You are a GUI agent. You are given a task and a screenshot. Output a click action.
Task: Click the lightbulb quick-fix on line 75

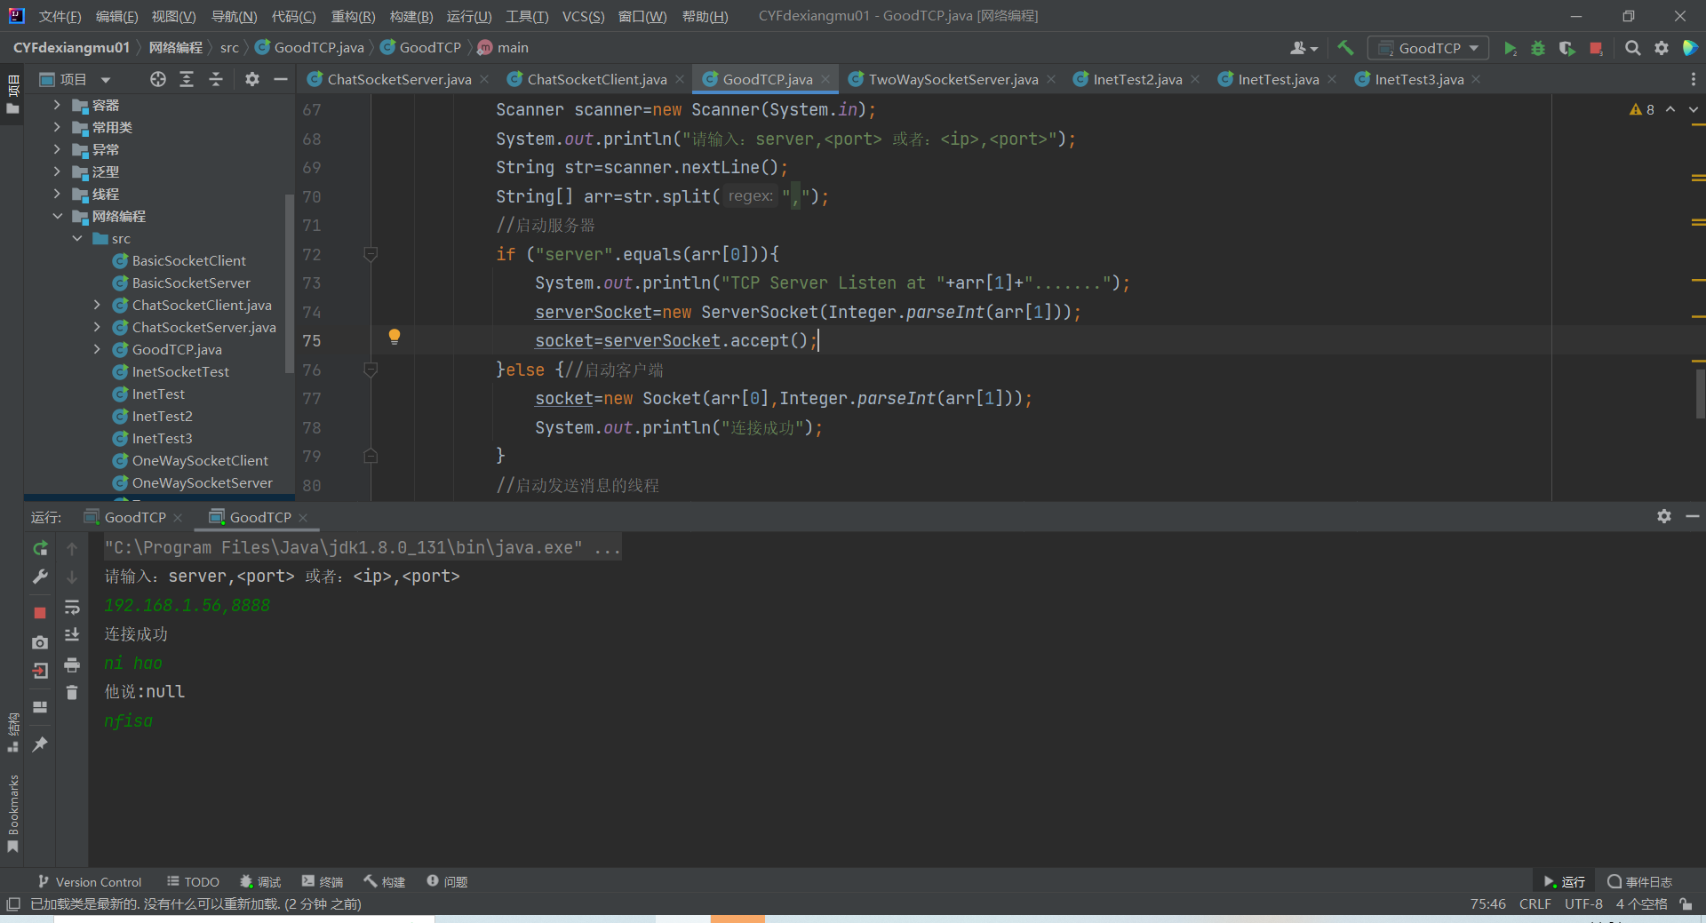coord(395,337)
